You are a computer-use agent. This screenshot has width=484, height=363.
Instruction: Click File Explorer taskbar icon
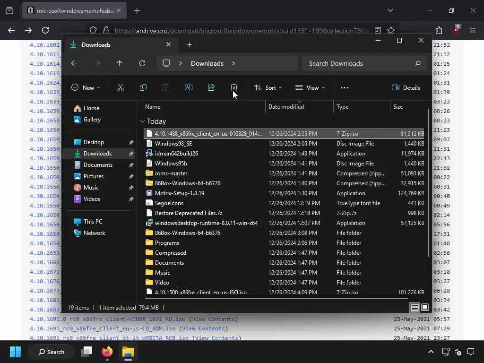[x=128, y=352]
